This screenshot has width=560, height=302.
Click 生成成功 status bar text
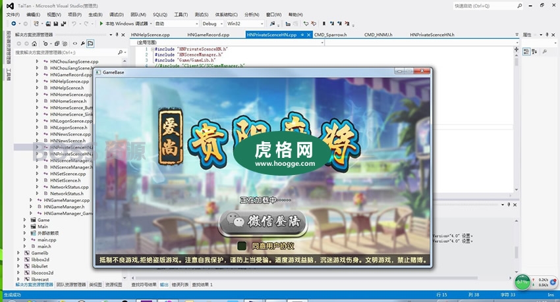[x=12, y=295]
